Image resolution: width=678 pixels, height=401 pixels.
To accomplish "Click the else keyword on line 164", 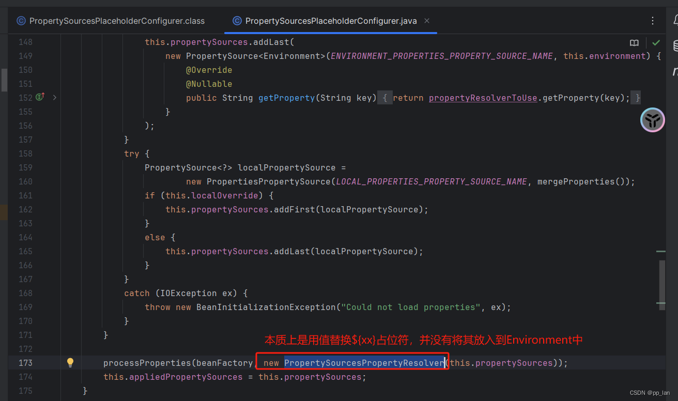I will click(x=155, y=237).
